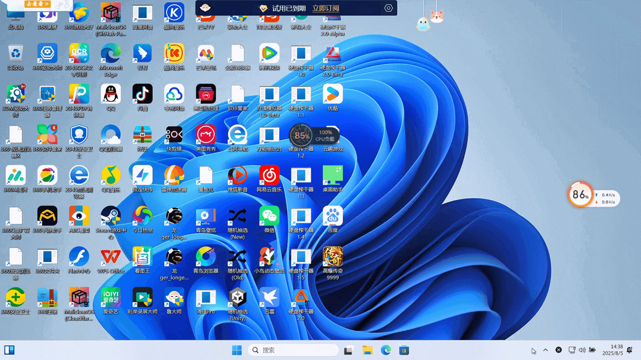Viewport: 641px width, 360px height.
Task: Open the QQ desktop icon
Action: point(111,94)
